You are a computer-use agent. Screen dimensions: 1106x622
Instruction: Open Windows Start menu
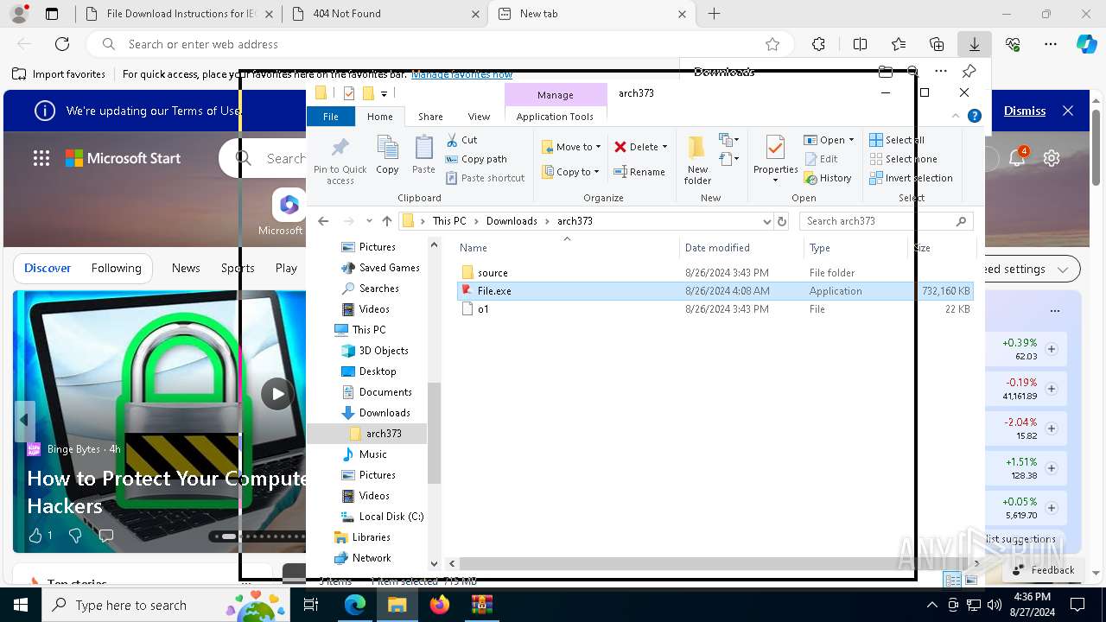tap(21, 605)
